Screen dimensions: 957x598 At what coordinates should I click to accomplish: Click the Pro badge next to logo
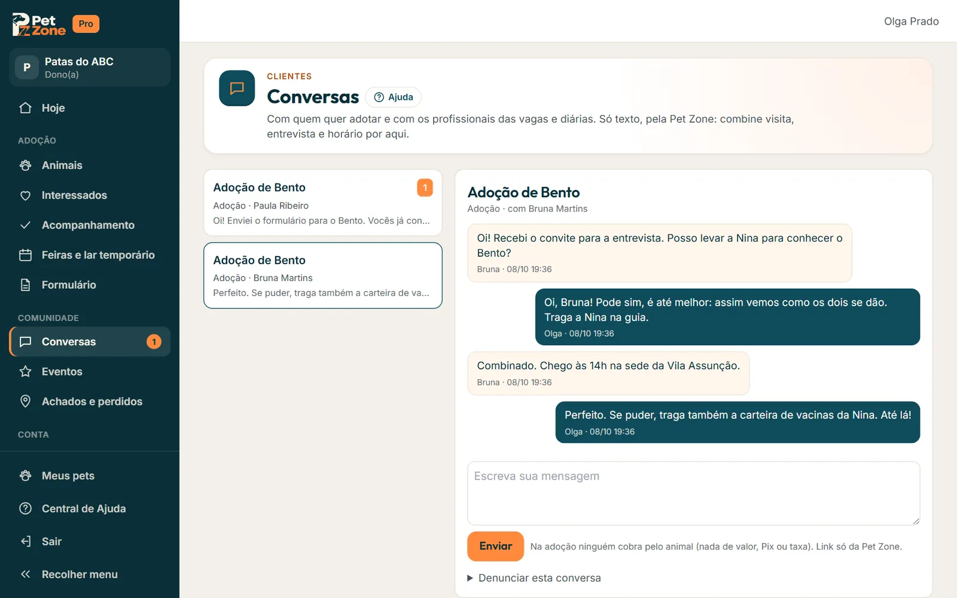click(86, 24)
